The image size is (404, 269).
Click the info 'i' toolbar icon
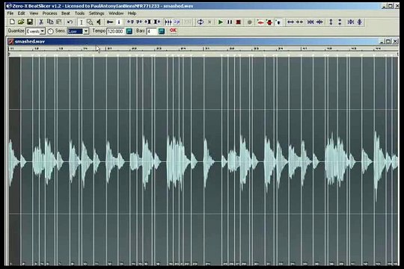pos(119,22)
